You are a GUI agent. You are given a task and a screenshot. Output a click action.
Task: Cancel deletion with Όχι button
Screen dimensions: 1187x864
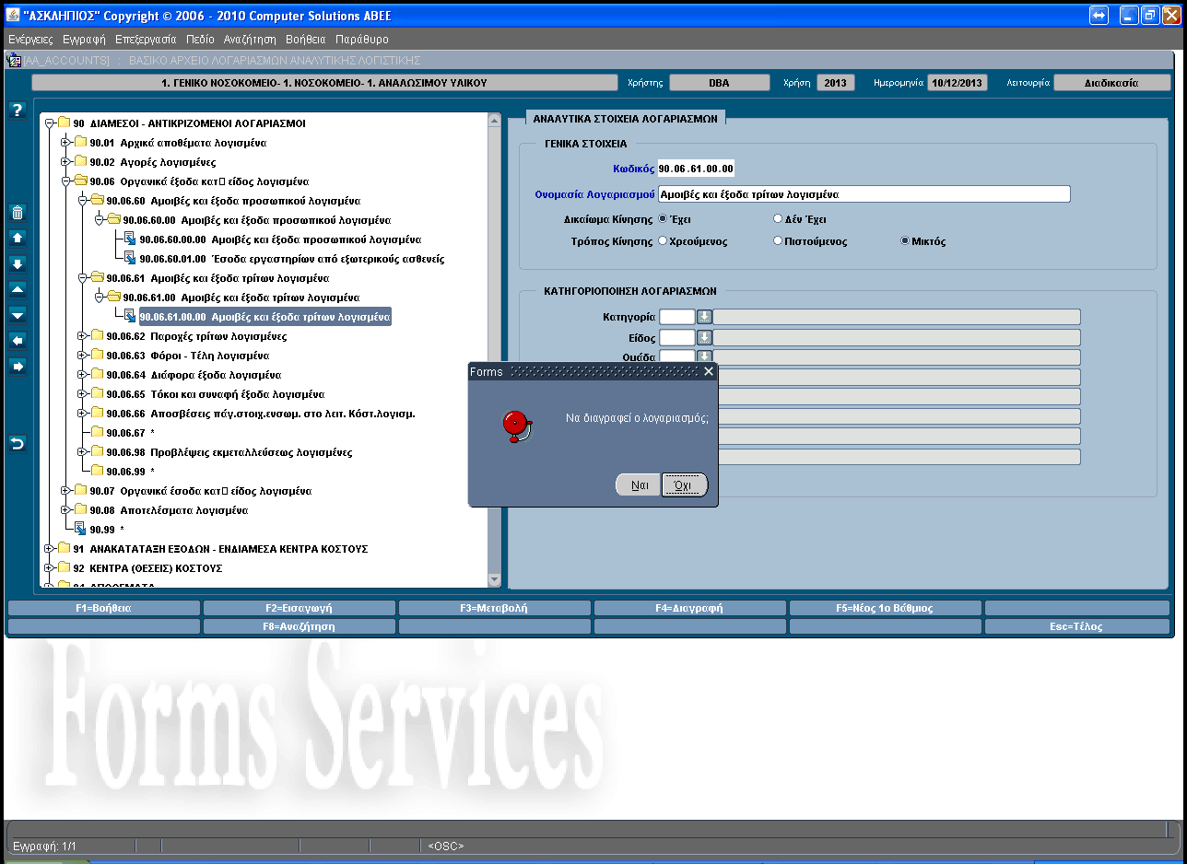click(x=685, y=485)
